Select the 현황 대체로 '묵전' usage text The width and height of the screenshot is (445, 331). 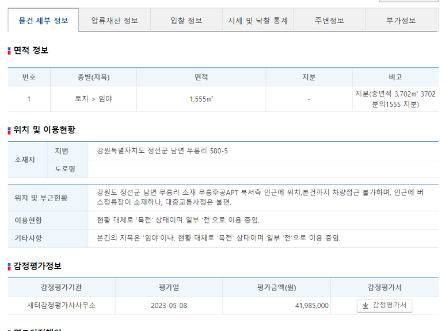pos(178,220)
